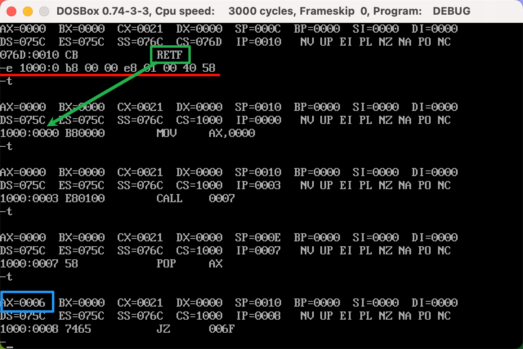Click the red-underlined -e 1000:0 command line
Viewport: 523px width, 349px height.
tap(110, 68)
